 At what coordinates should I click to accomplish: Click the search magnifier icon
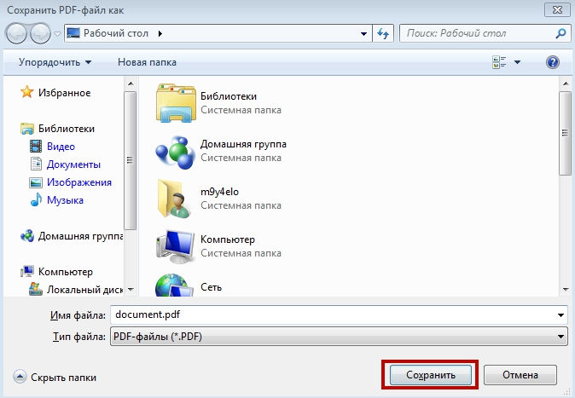pos(560,33)
